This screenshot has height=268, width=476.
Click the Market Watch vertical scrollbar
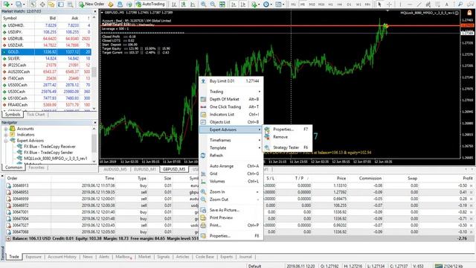pos(94,63)
